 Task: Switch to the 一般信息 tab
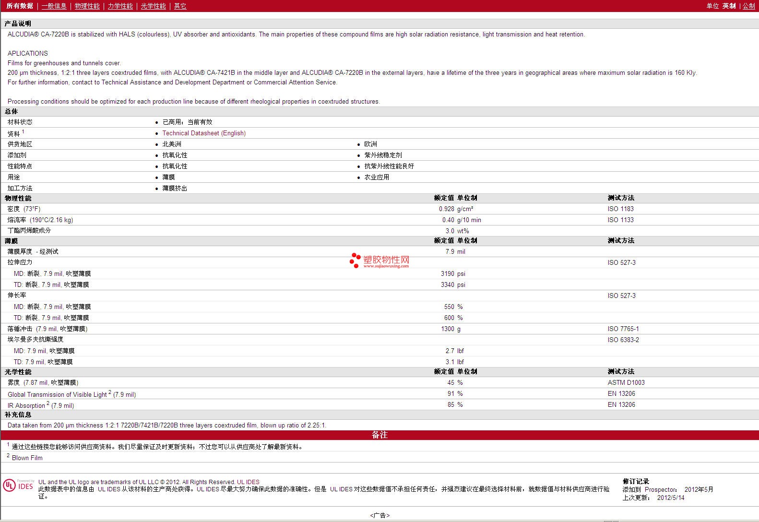coord(54,6)
